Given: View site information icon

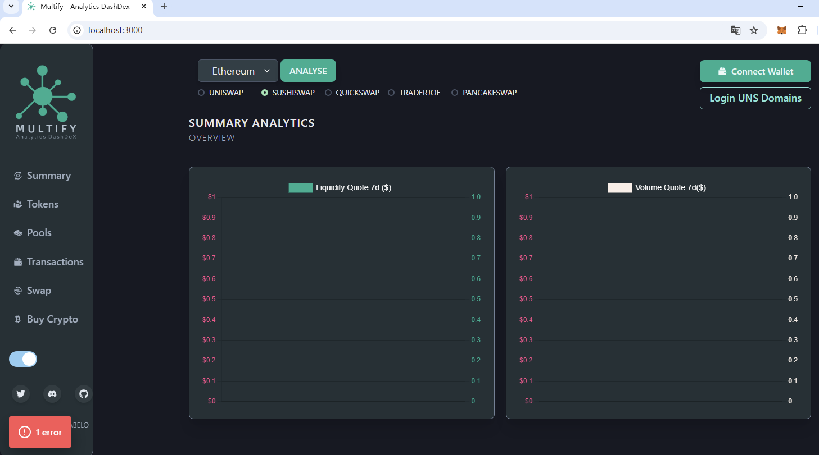Looking at the screenshot, I should [77, 30].
